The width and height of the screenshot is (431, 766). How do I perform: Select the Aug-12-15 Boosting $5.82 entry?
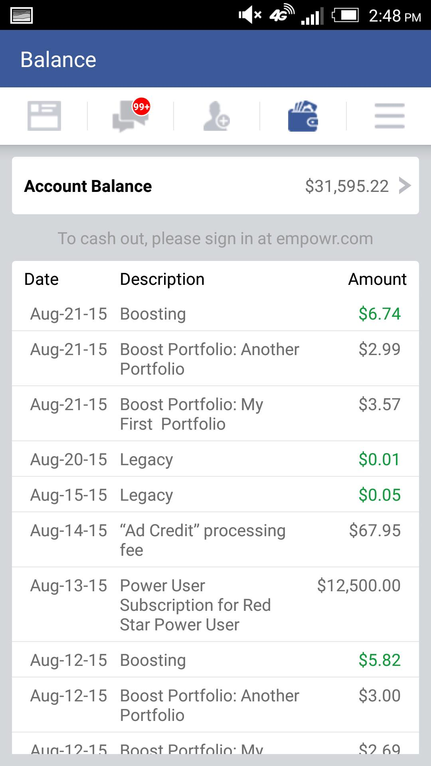coord(215,660)
